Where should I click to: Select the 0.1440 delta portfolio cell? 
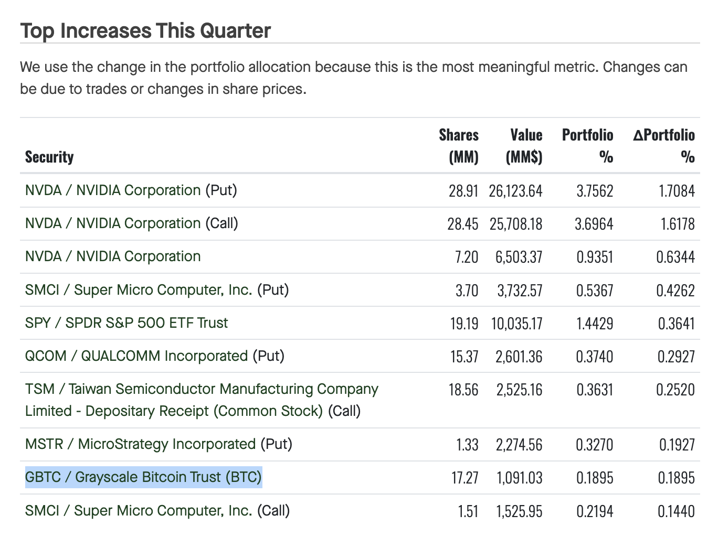coord(677,511)
